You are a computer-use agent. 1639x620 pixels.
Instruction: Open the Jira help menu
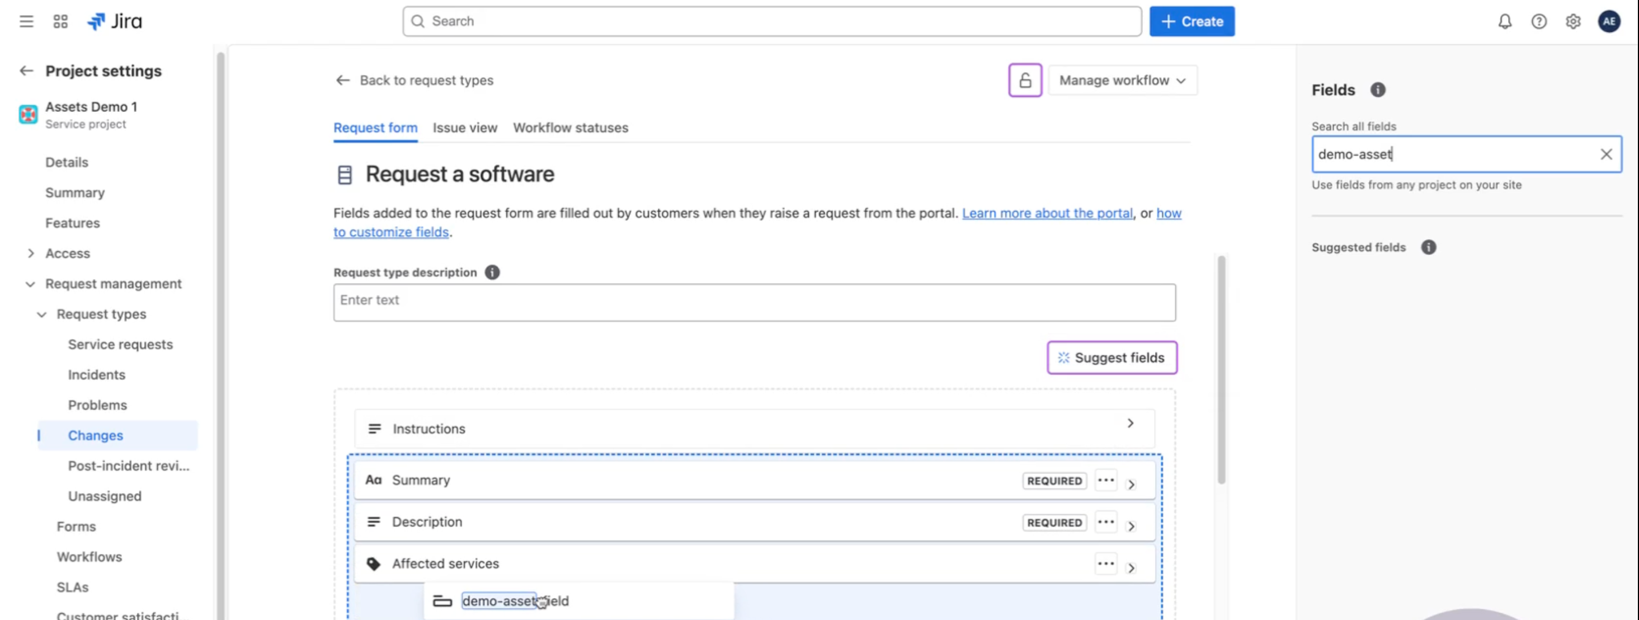coord(1538,21)
